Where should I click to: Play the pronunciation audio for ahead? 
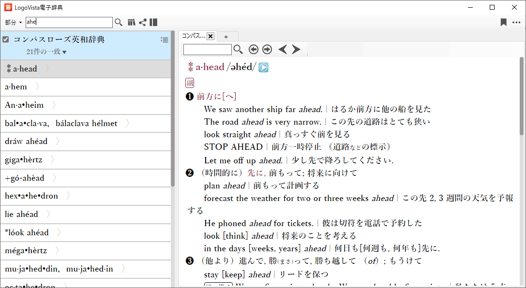(263, 68)
